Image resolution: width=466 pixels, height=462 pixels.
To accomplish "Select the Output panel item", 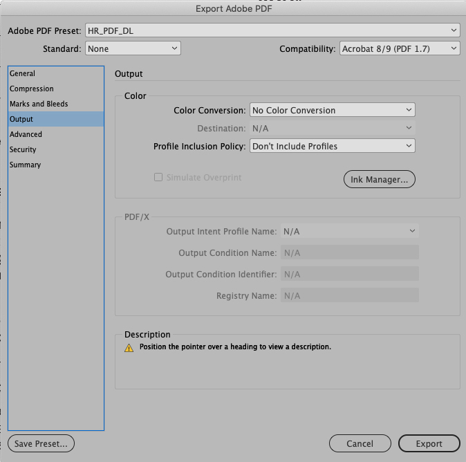I will click(56, 119).
